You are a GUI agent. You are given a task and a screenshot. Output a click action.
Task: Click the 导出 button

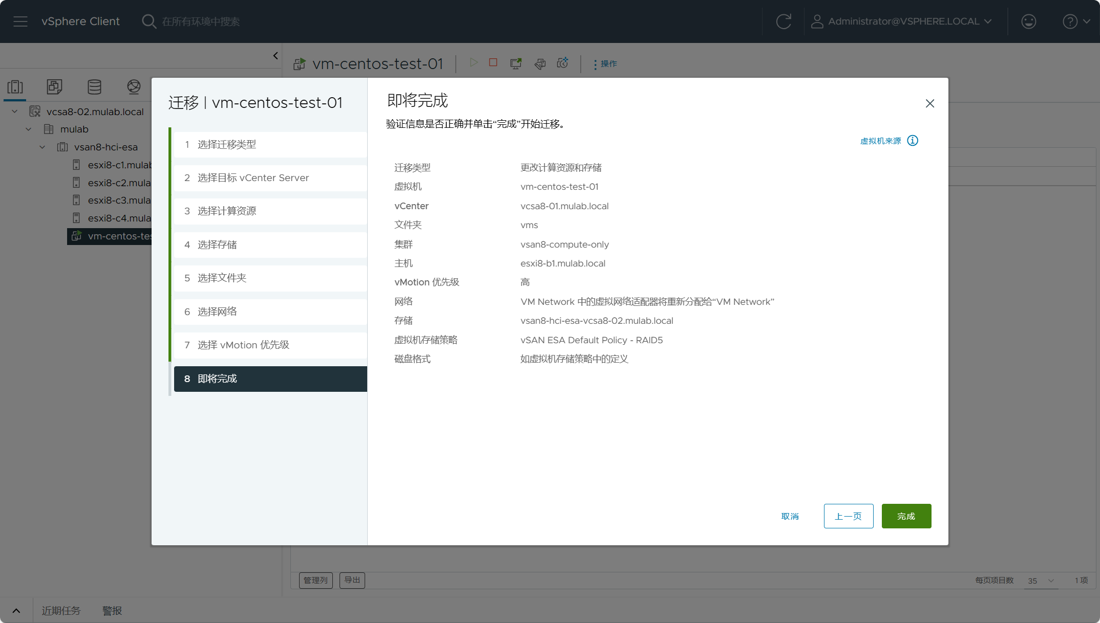coord(352,580)
